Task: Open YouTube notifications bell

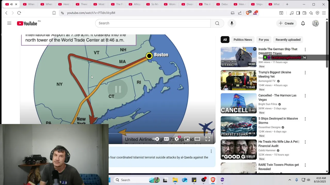Action: [303, 23]
